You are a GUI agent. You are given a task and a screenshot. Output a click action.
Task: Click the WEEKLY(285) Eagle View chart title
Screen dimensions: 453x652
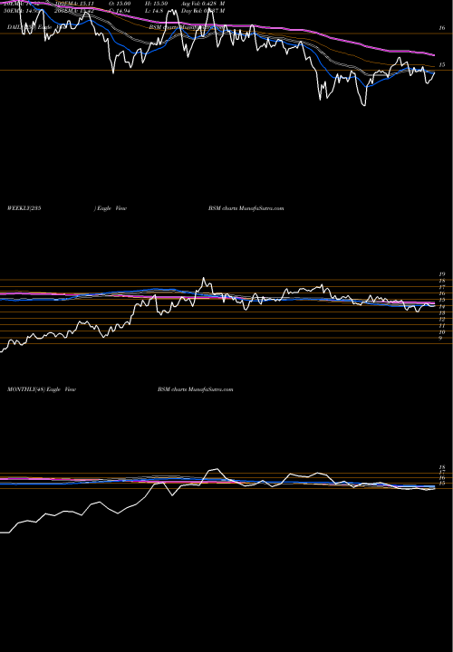[x=66, y=208]
